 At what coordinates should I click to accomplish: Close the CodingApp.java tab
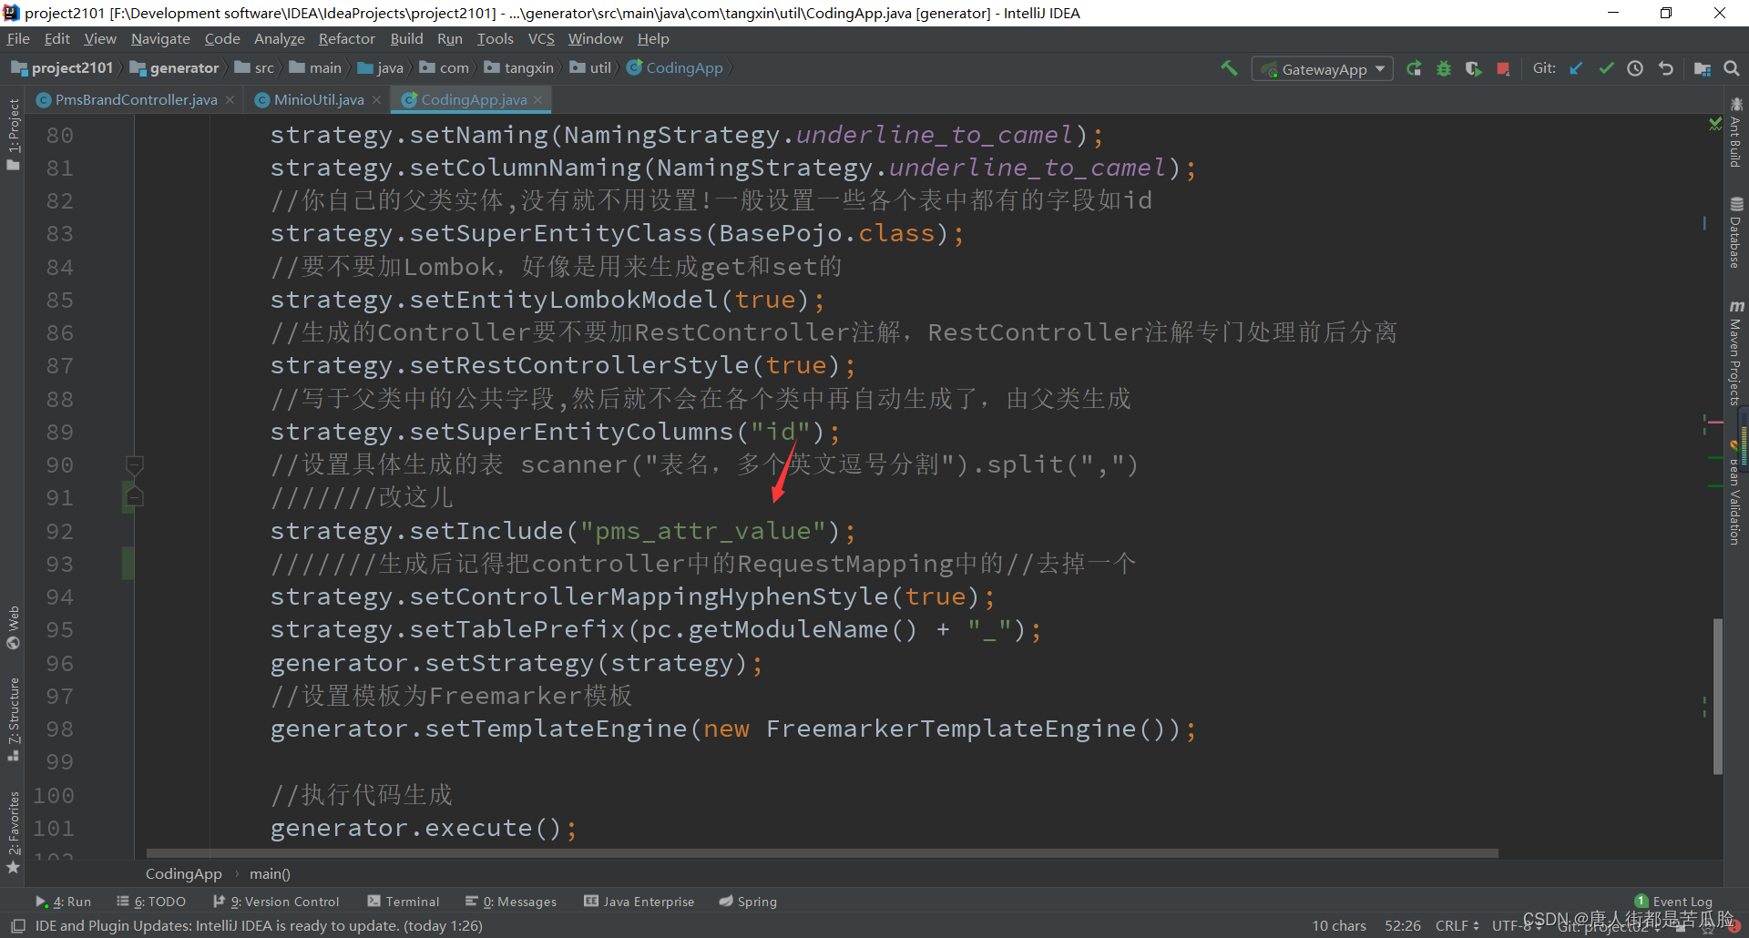click(x=538, y=100)
